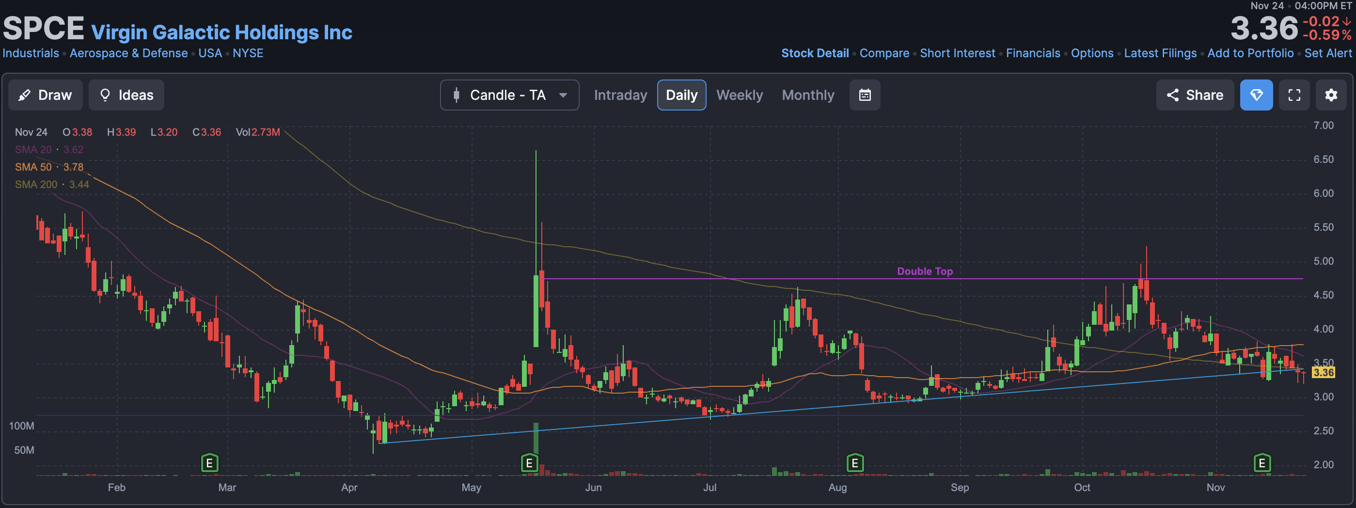The height and width of the screenshot is (508, 1356).
Task: Open the USA country link
Action: [210, 53]
